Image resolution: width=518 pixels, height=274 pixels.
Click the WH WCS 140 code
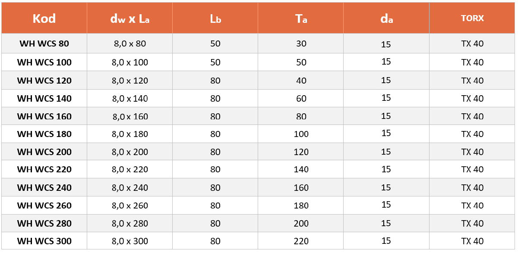(x=44, y=98)
